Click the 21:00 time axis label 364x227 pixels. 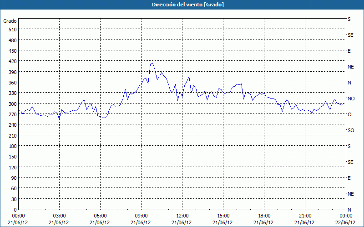pyautogui.click(x=305, y=216)
